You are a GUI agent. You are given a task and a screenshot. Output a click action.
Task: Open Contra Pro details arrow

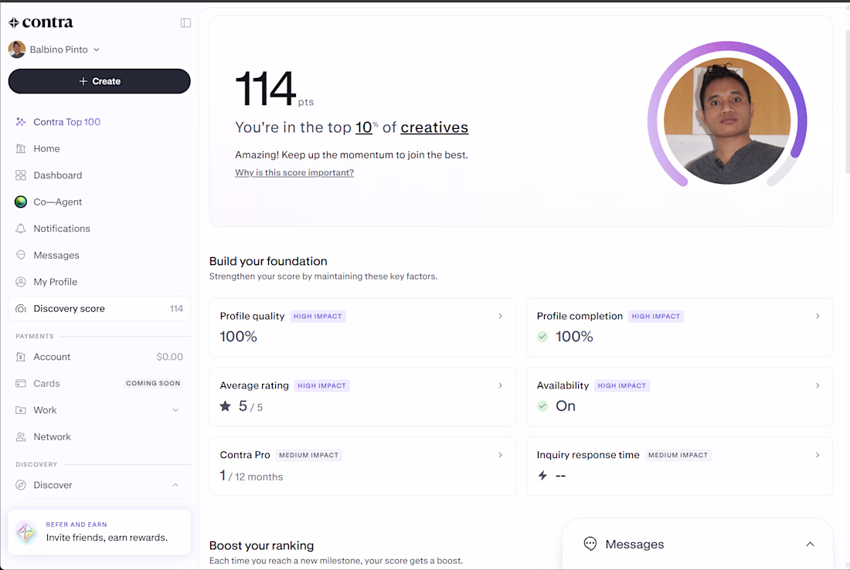501,455
